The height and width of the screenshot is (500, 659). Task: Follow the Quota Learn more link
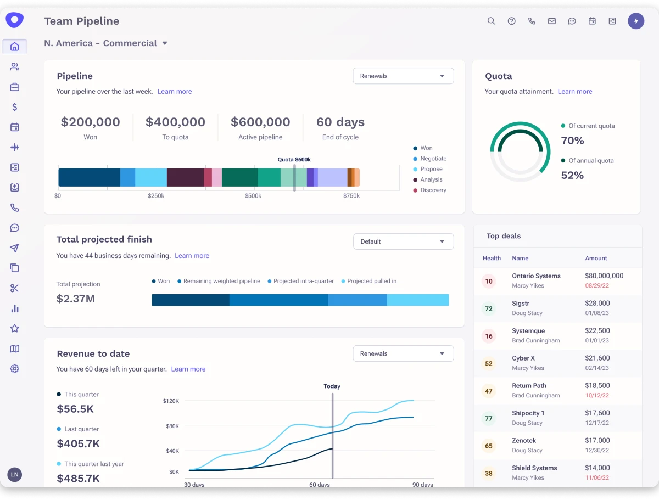pos(575,92)
